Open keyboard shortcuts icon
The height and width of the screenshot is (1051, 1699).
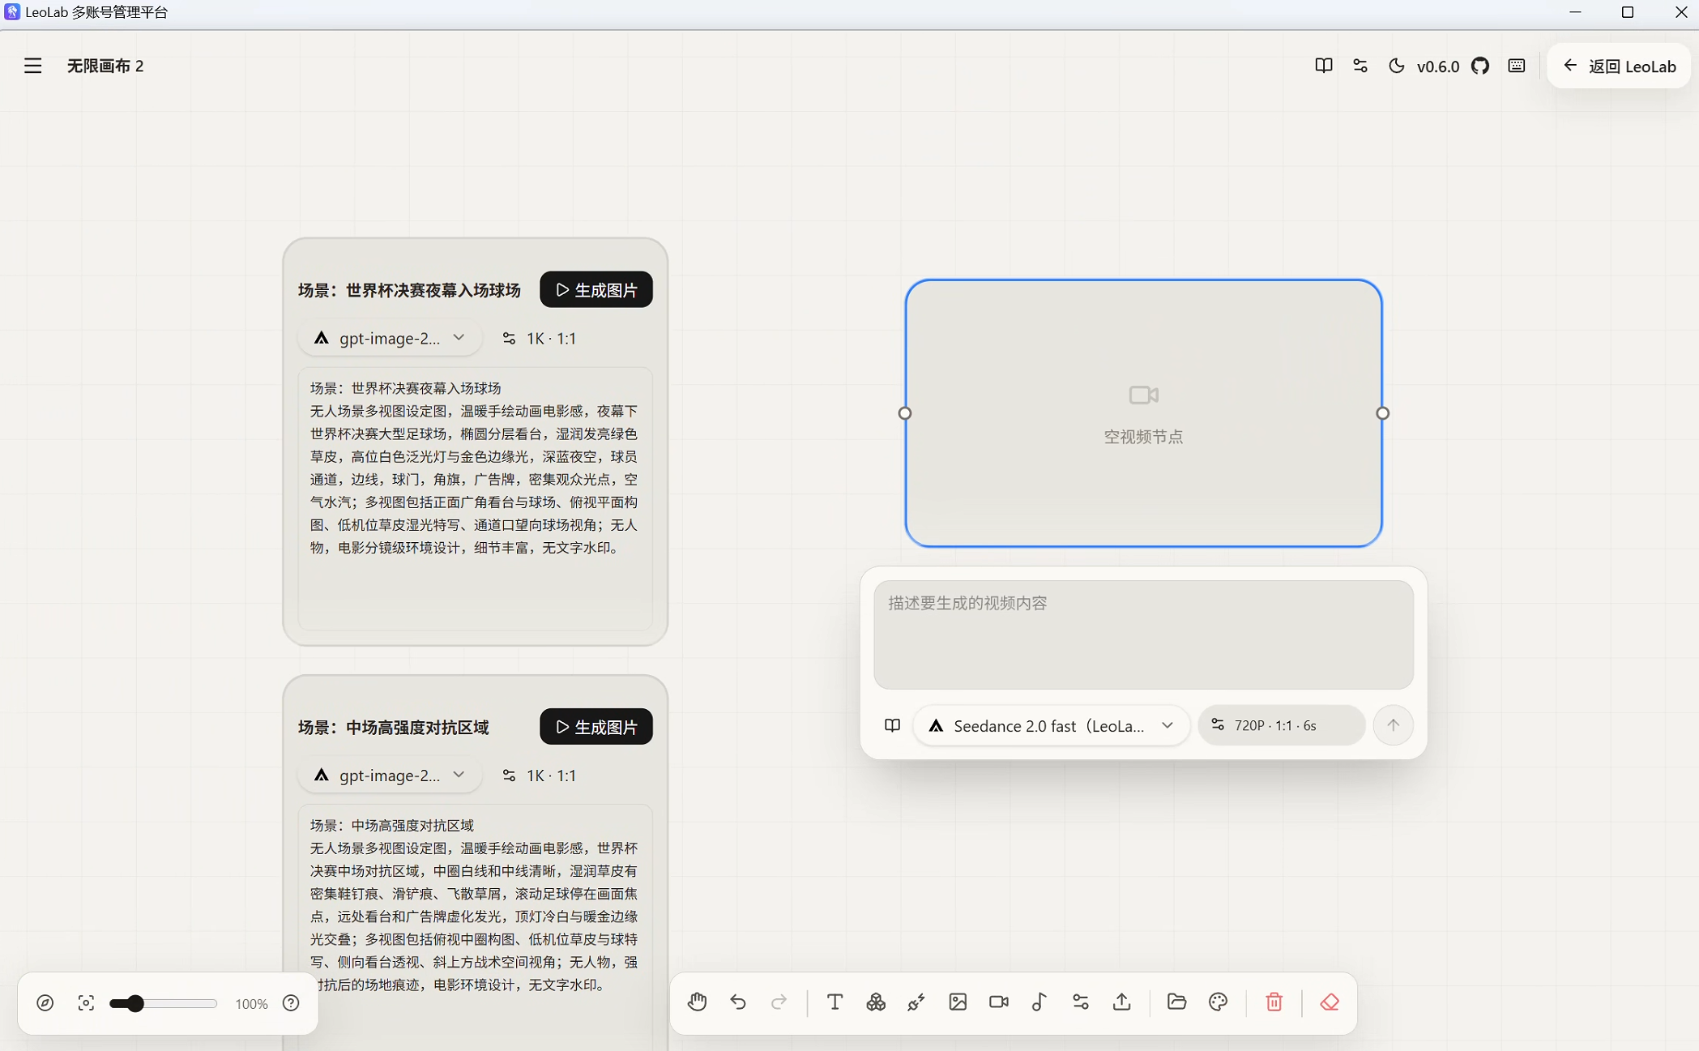(x=1517, y=66)
